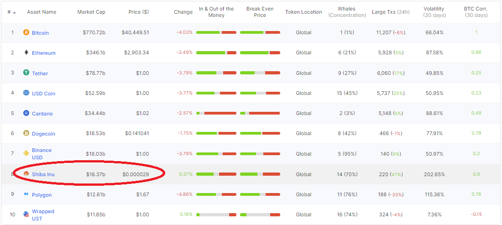Select Shiba Inu market cap $16.37b

[95, 174]
